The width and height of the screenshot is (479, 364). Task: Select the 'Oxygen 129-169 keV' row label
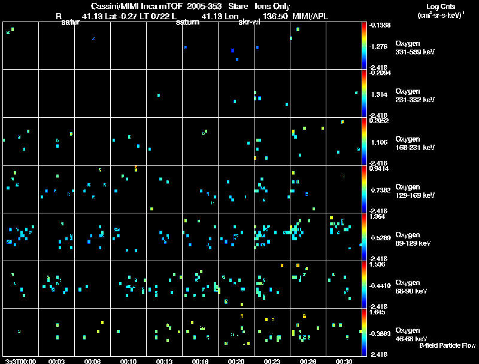(x=415, y=191)
